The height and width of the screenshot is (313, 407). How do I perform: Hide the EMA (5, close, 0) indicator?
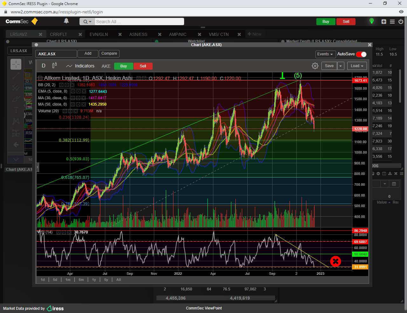[x=73, y=91]
